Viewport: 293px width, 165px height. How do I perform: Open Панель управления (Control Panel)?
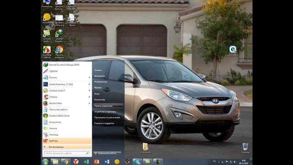tap(109, 106)
